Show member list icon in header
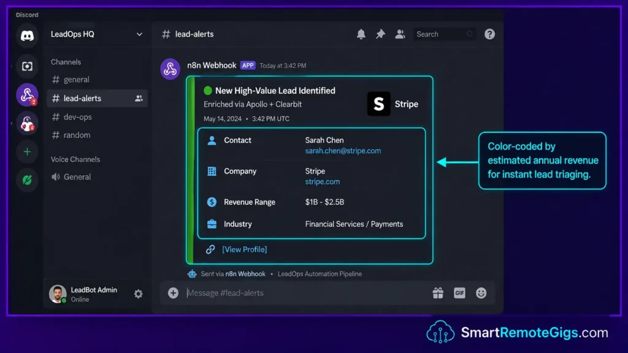 (400, 34)
